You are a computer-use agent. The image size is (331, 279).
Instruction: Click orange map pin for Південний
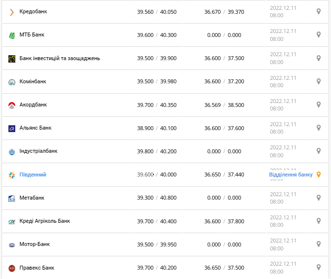tap(319, 174)
